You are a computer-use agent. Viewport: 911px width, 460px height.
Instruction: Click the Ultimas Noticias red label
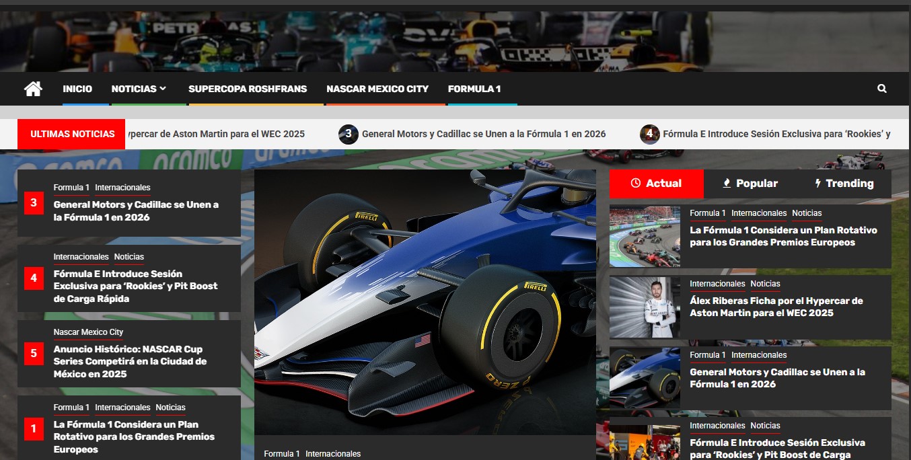[x=72, y=135]
